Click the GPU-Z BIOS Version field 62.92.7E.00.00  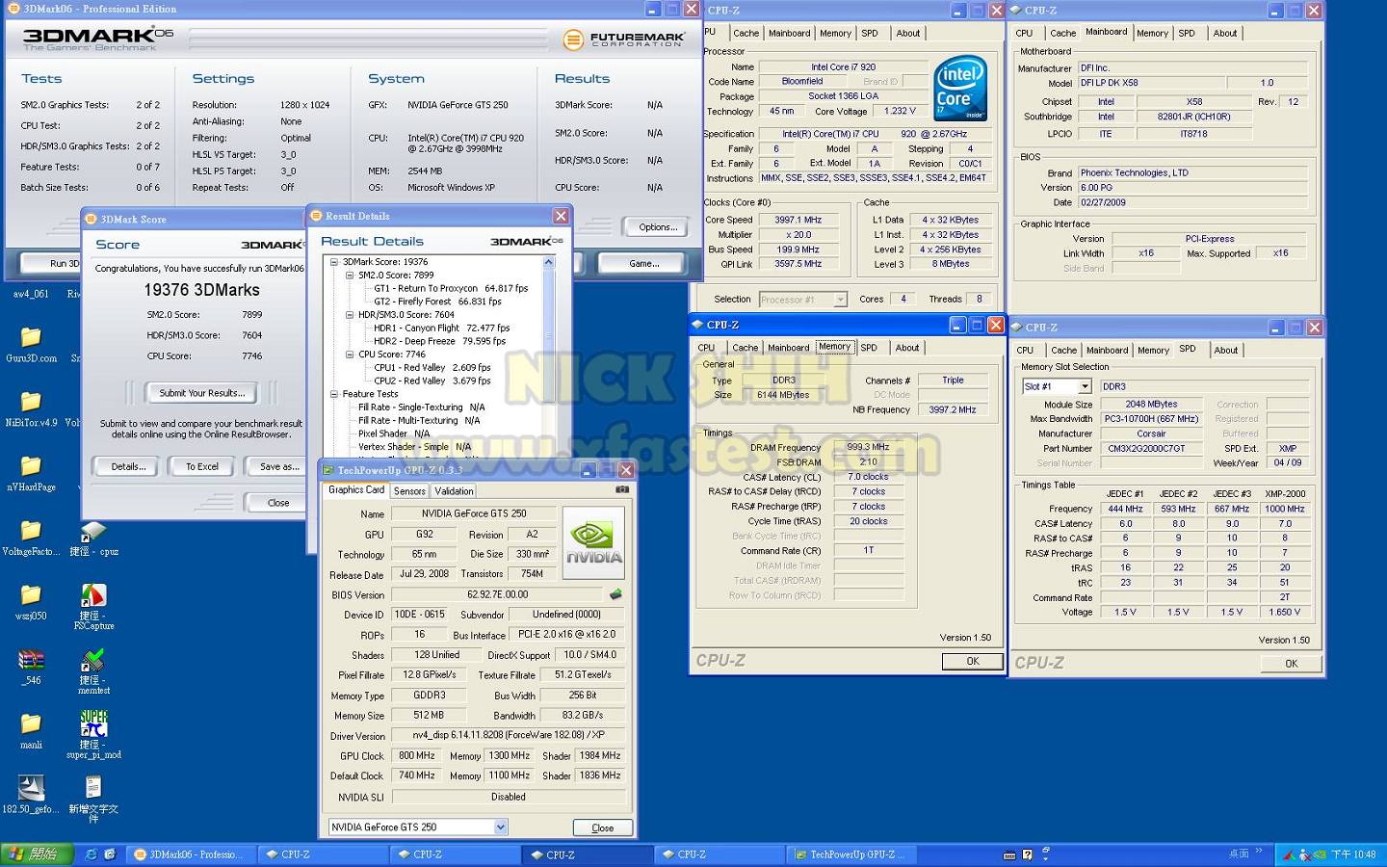[498, 594]
